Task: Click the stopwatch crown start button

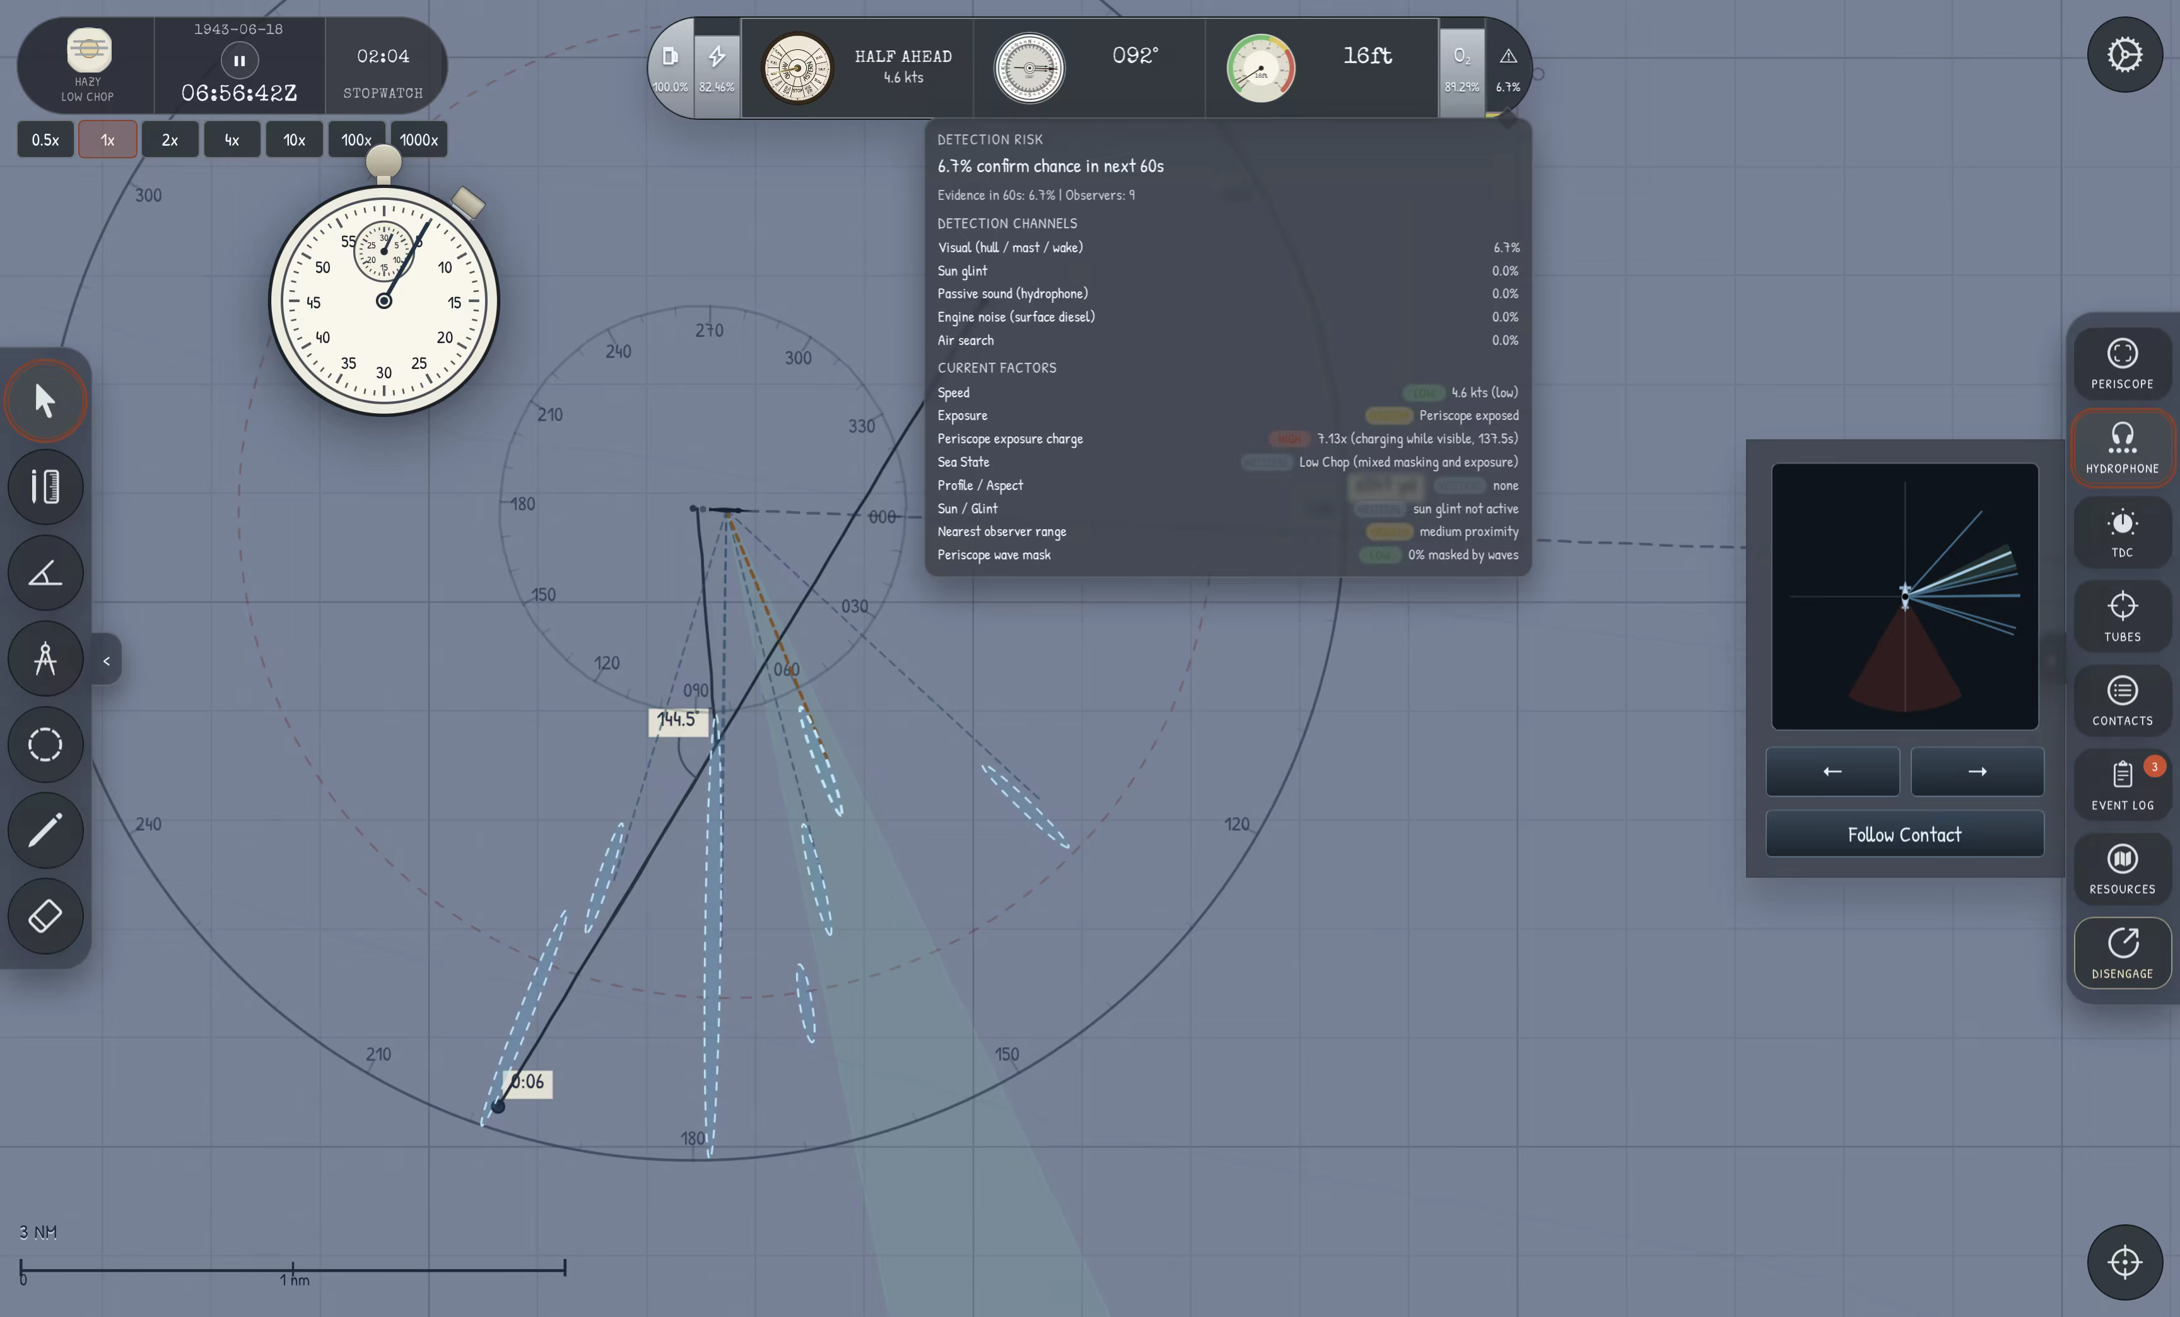Action: click(383, 162)
